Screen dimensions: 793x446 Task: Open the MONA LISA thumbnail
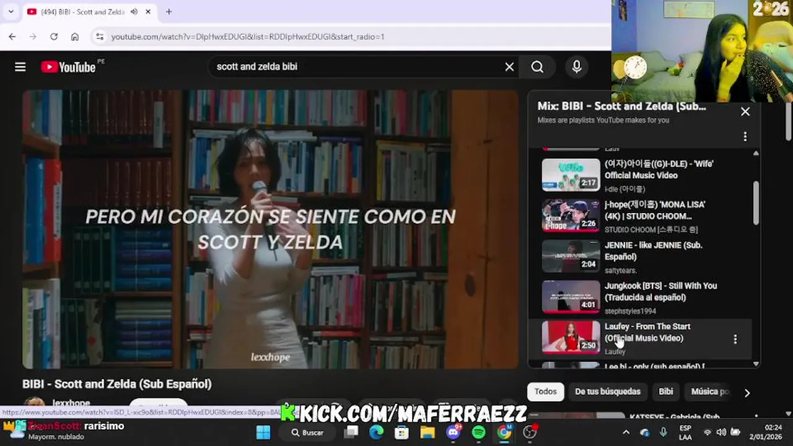(x=571, y=216)
